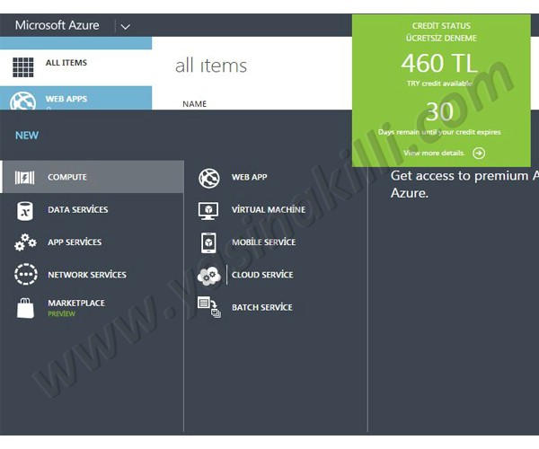The height and width of the screenshot is (449, 539).
Task: Click the Name column header
Action: [x=194, y=104]
